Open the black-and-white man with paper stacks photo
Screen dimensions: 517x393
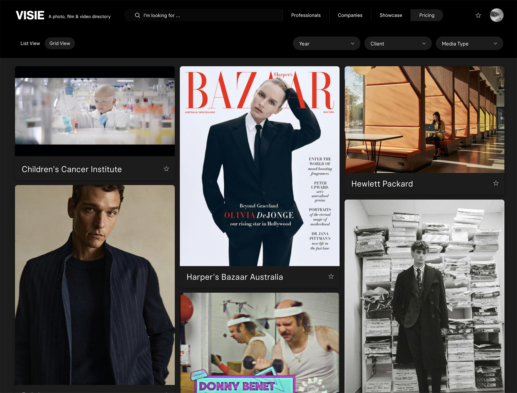[424, 296]
